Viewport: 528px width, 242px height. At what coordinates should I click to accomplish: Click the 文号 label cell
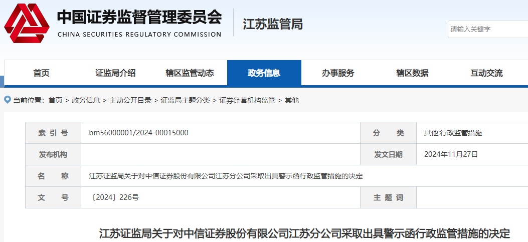pos(53,197)
